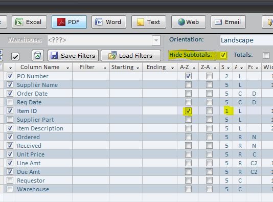Open the Warehouse dropdown arrow
The image size is (273, 202).
point(156,40)
